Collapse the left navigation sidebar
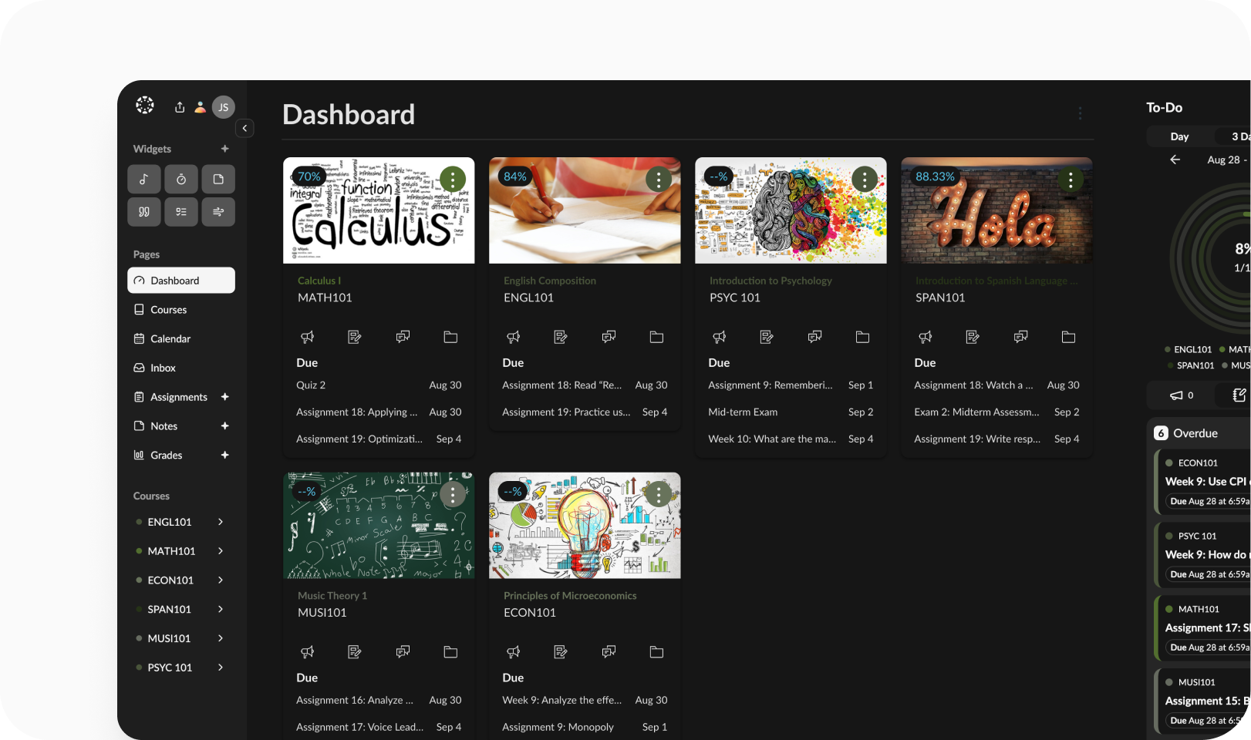1251x740 pixels. [x=244, y=128]
